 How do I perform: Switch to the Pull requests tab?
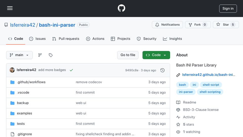pyautogui.click(x=66, y=39)
